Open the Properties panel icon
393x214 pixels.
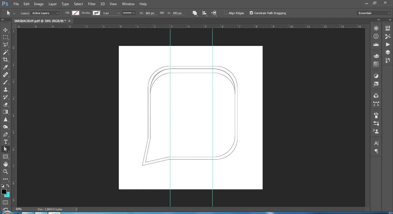(x=388, y=28)
